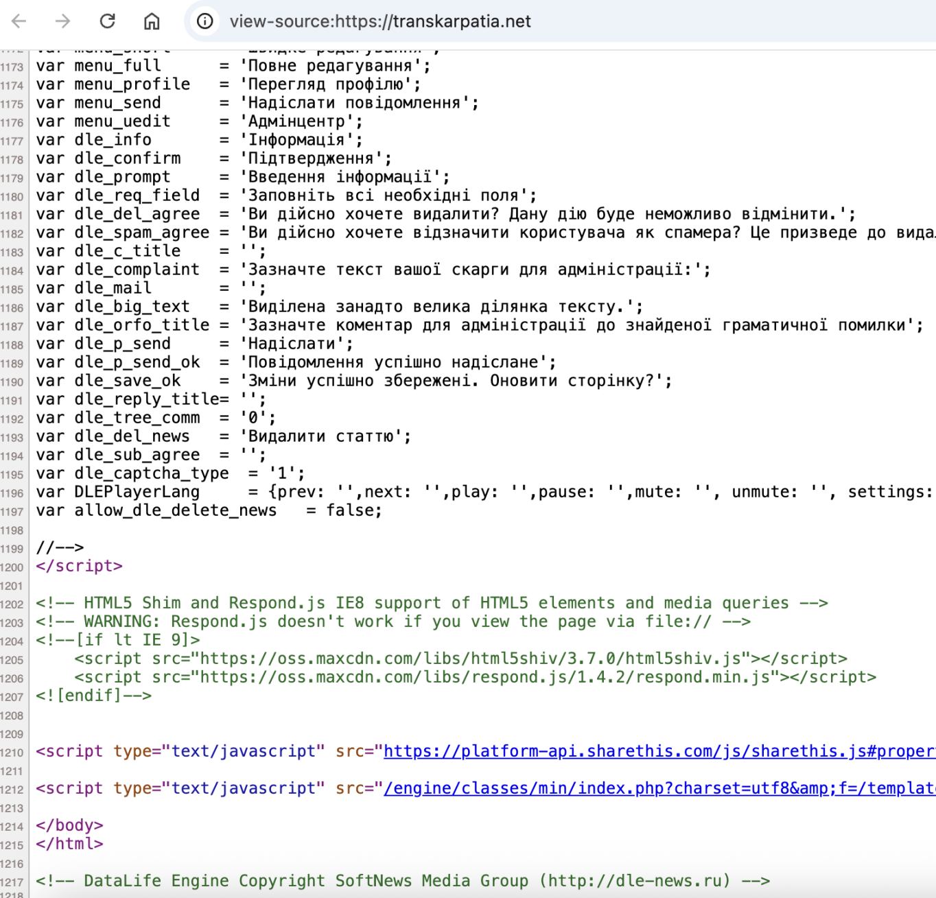Screen dimensions: 936x898
Task: Click the 'var menu_profile' line text
Action: [x=229, y=84]
